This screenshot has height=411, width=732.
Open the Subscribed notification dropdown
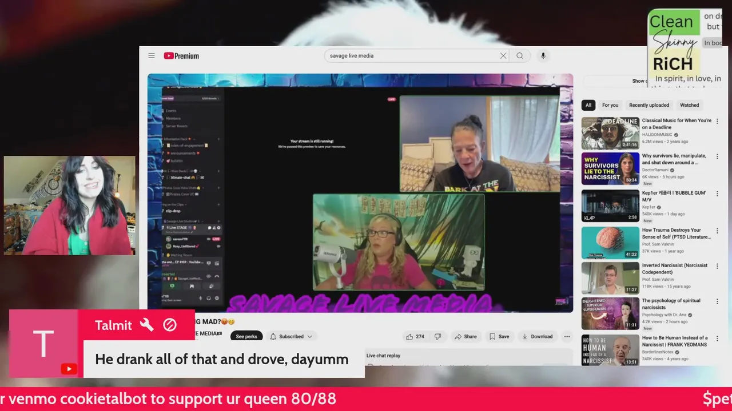(291, 337)
